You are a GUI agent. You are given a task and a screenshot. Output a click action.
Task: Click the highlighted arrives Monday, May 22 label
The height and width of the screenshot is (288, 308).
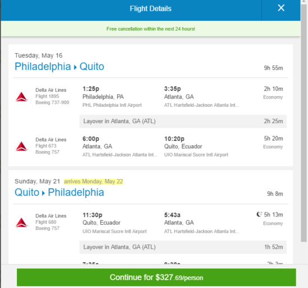point(94,182)
